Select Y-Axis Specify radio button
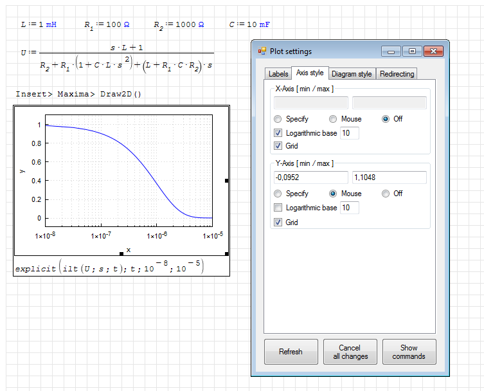The width and height of the screenshot is (484, 391). [278, 194]
